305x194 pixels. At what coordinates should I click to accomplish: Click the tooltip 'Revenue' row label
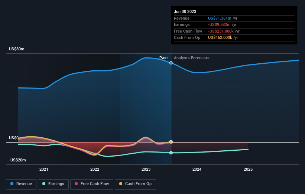(182, 18)
